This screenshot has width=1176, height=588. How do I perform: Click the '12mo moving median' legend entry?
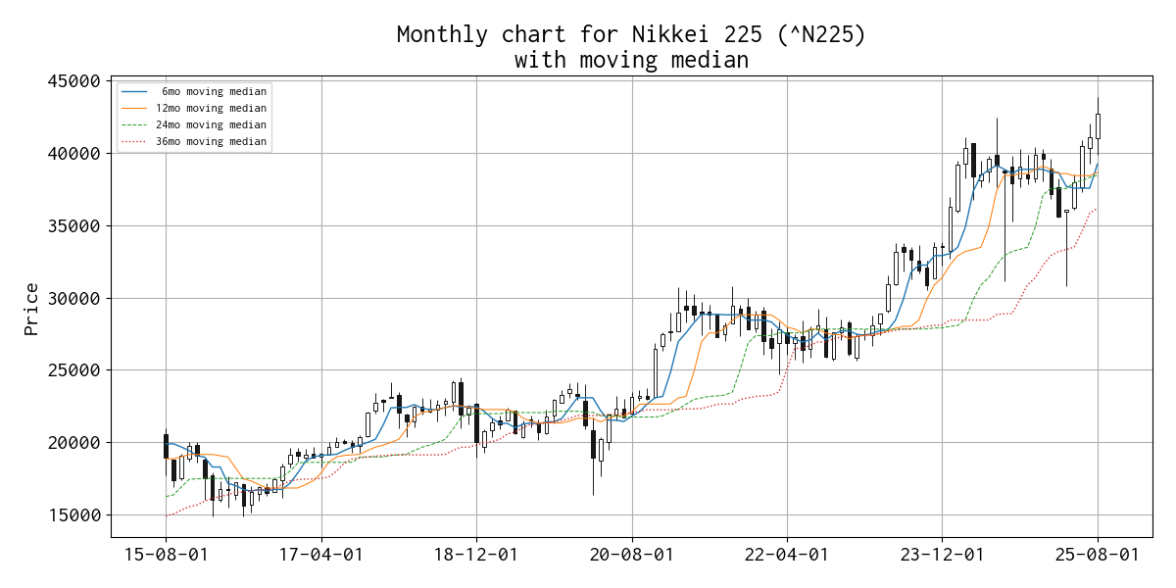[214, 108]
